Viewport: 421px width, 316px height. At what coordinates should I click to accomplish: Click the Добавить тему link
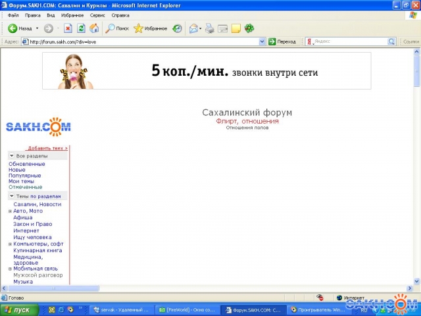tap(47, 148)
